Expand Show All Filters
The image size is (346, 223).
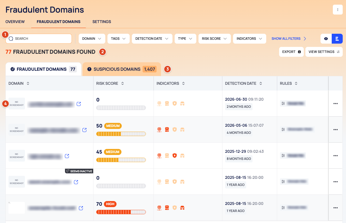(289, 39)
